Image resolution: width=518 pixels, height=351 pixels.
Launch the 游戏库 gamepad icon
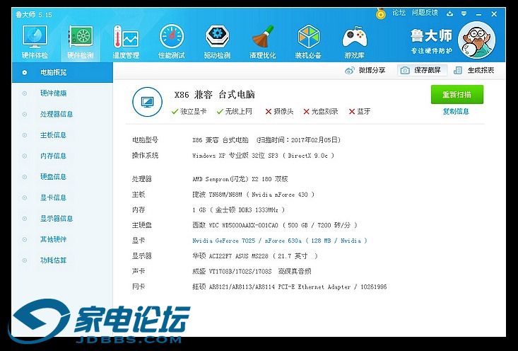(x=354, y=41)
